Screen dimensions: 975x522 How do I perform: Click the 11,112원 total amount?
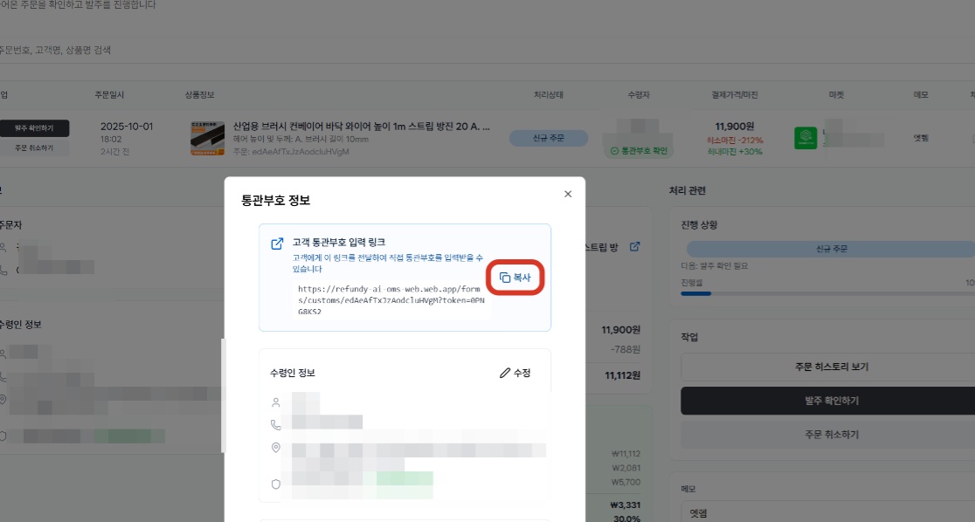point(622,375)
